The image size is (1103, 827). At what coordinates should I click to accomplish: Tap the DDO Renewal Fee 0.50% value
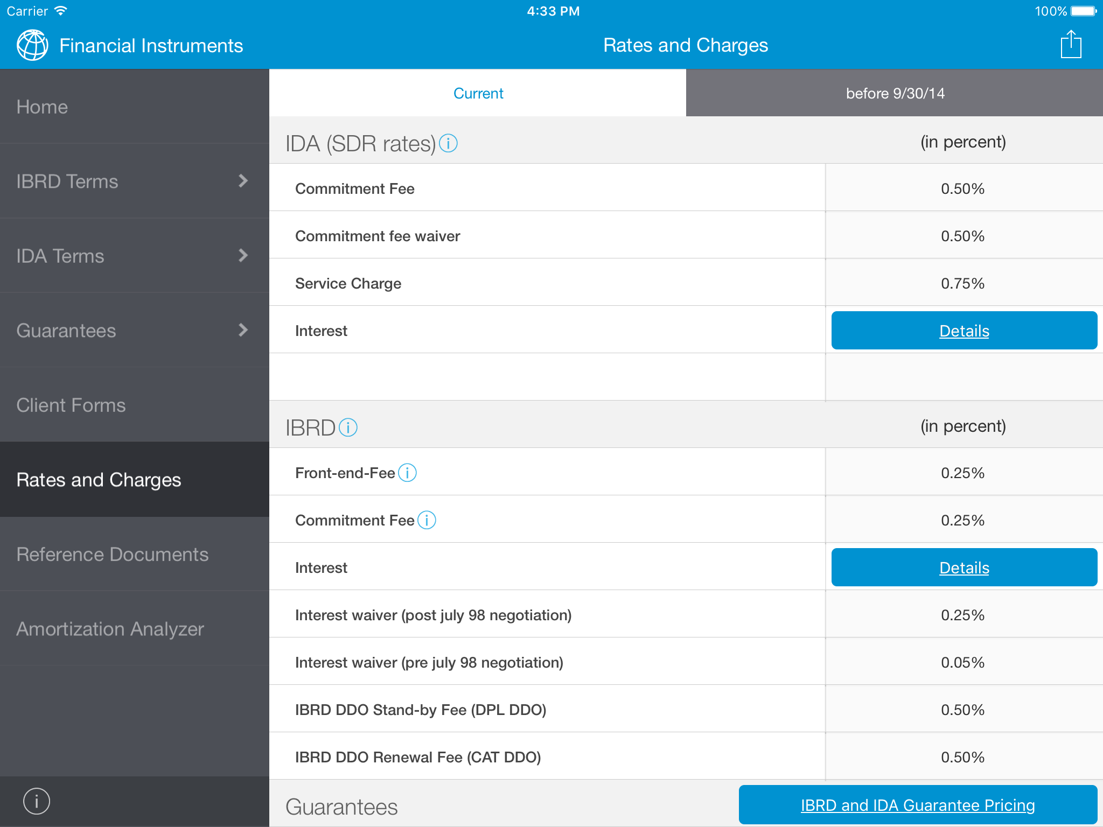pyautogui.click(x=963, y=757)
